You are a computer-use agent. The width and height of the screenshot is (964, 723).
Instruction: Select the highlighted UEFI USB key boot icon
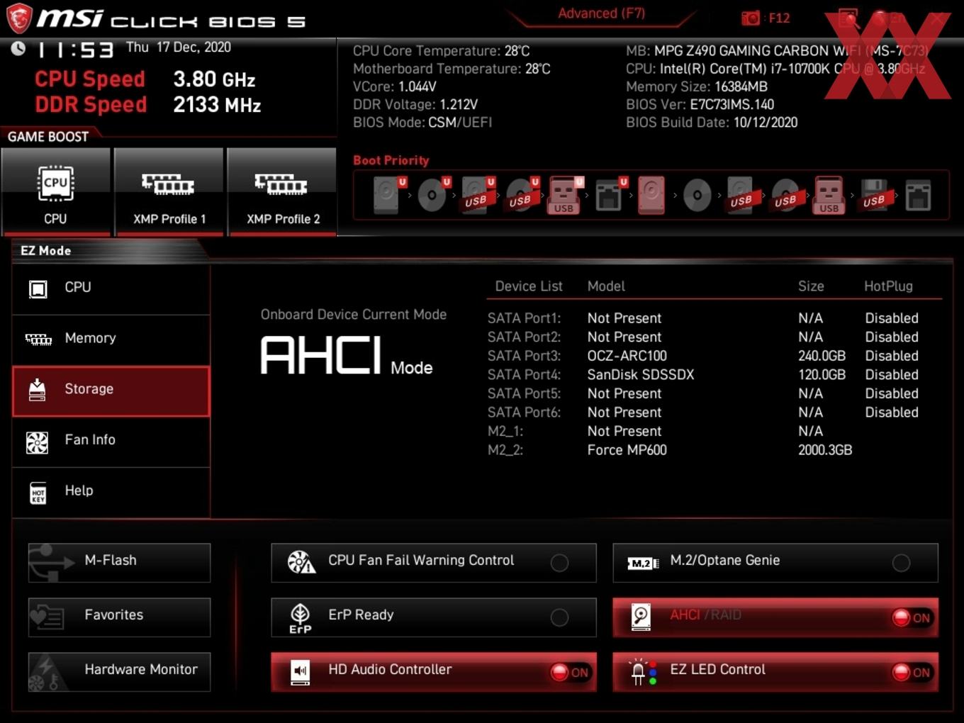click(564, 195)
